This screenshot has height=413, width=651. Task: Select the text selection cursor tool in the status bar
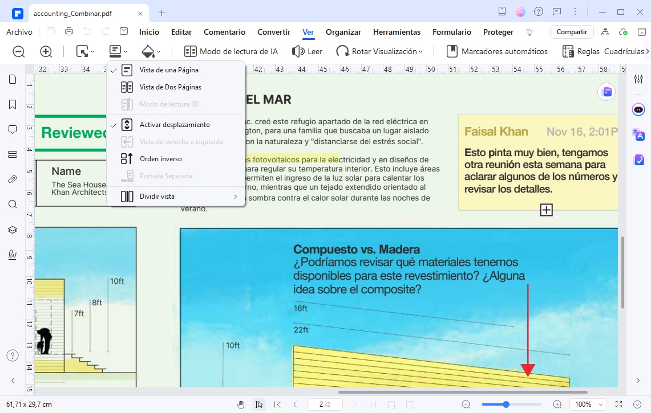pos(259,404)
